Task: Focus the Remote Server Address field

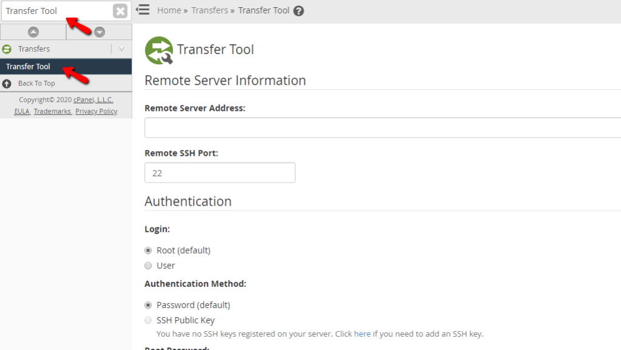Action: click(383, 127)
